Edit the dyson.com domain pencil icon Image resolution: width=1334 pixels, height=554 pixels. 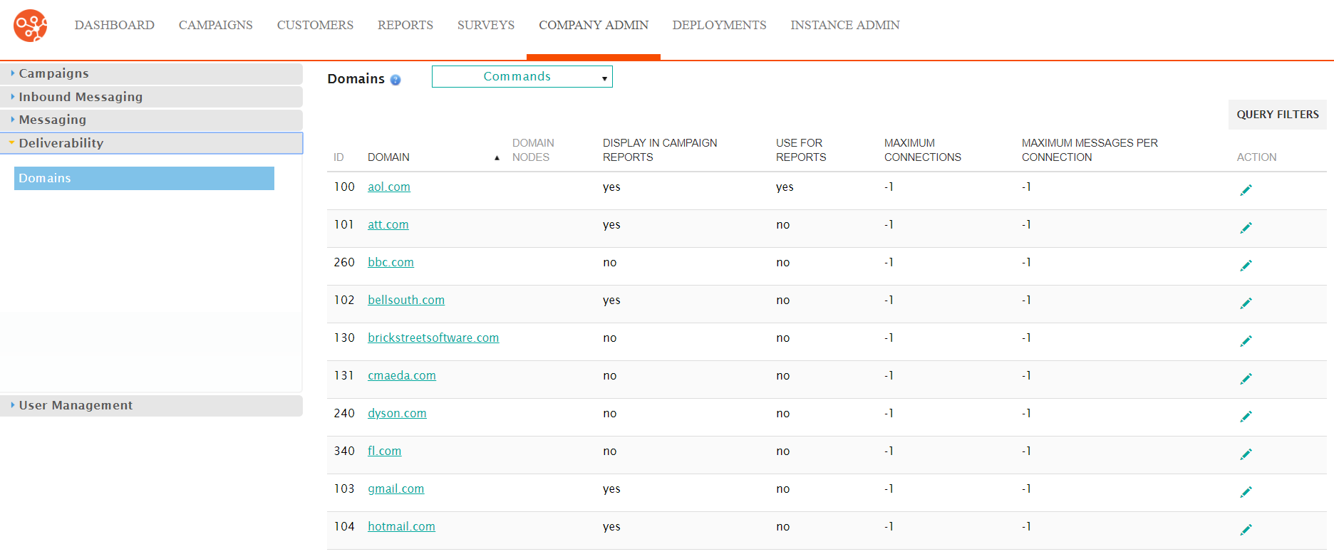coord(1246,417)
